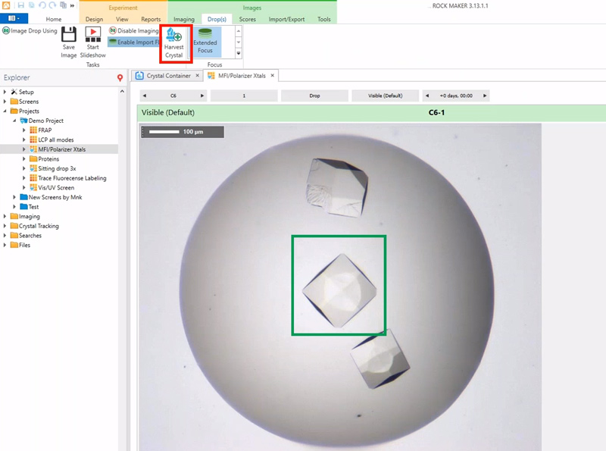Expand the Crystal Tracking folder node

tap(5, 226)
